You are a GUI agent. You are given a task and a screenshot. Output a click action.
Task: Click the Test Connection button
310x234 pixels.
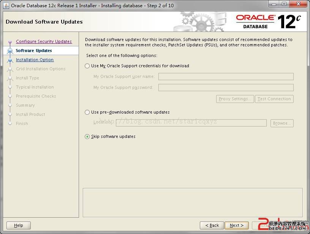pos(274,99)
